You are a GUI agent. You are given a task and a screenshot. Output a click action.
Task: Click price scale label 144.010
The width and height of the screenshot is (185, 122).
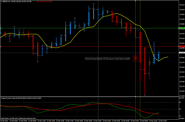click(182, 10)
